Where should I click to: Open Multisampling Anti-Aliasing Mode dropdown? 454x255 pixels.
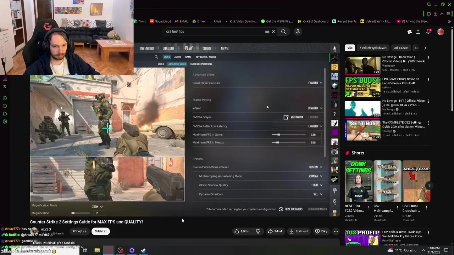(316, 176)
